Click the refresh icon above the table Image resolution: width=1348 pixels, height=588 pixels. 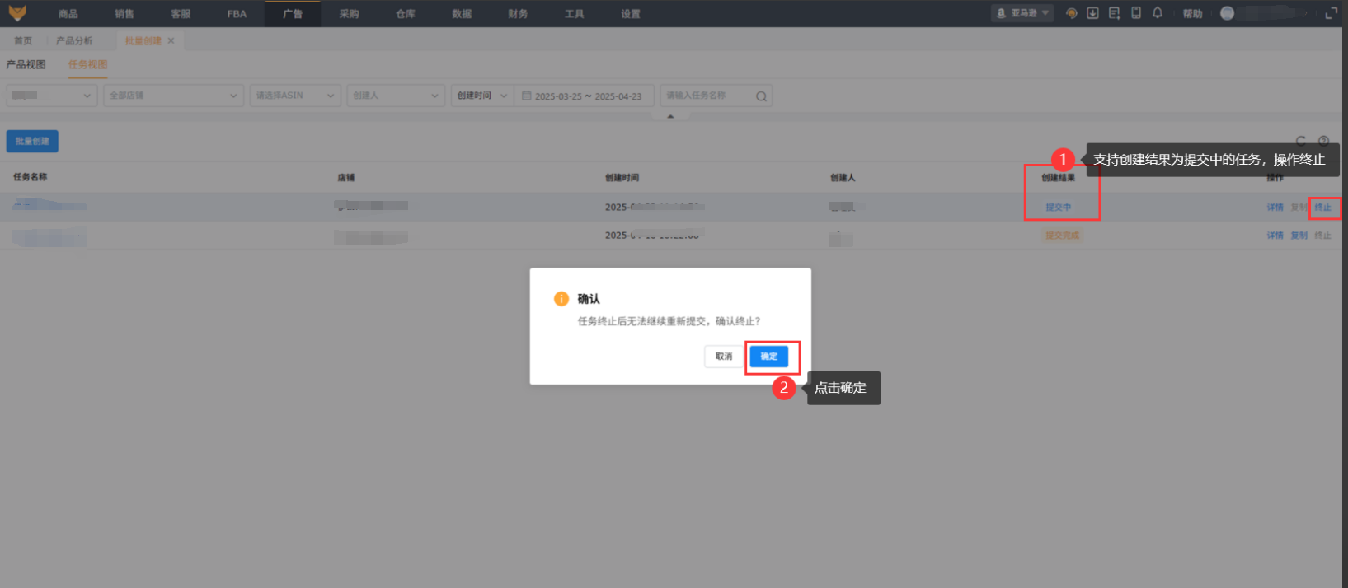click(x=1301, y=141)
